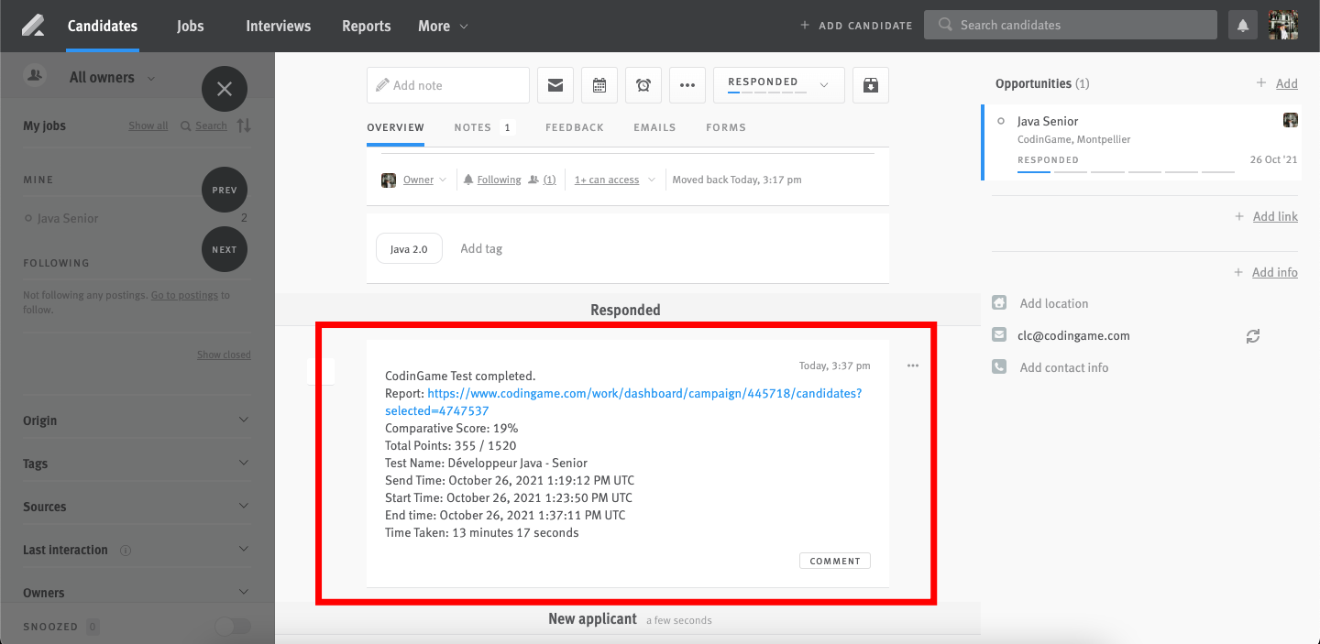1320x644 pixels.
Task: Open the More menu in navigation
Action: coord(443,26)
